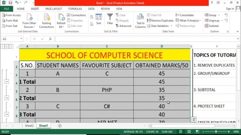Viewport: 241px width, 135px height.
Task: Show outline level 1
Action: click(x=3, y=46)
